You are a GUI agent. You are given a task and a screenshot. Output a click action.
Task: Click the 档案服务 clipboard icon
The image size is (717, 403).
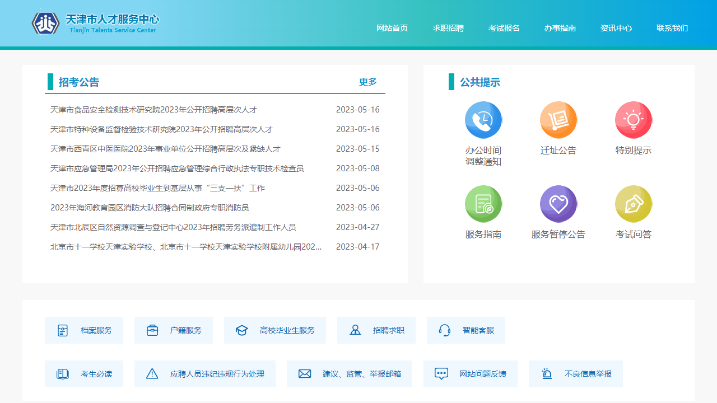pos(63,330)
